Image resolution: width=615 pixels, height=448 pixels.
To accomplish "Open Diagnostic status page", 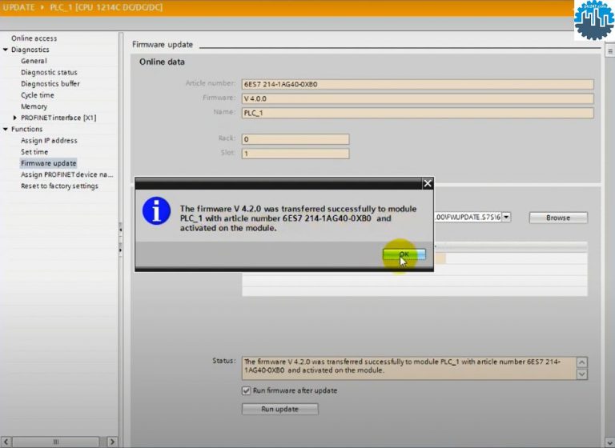I will 49,73.
